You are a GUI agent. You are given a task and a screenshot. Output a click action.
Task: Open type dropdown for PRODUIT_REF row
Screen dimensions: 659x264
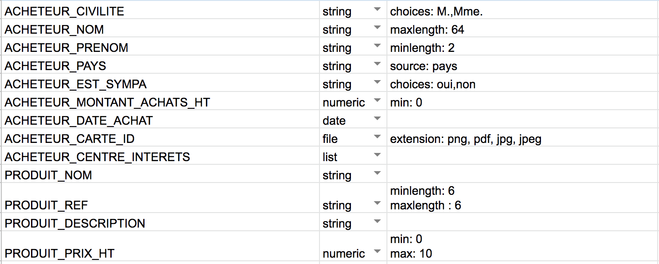(377, 204)
